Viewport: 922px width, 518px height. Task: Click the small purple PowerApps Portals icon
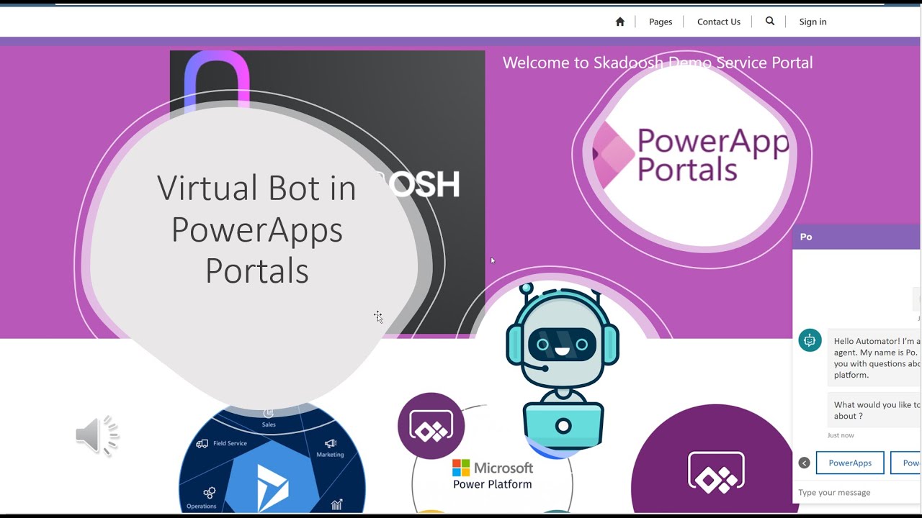(431, 426)
